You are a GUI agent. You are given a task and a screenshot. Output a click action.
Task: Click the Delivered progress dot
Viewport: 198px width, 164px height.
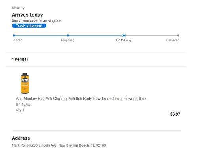coord(178,35)
